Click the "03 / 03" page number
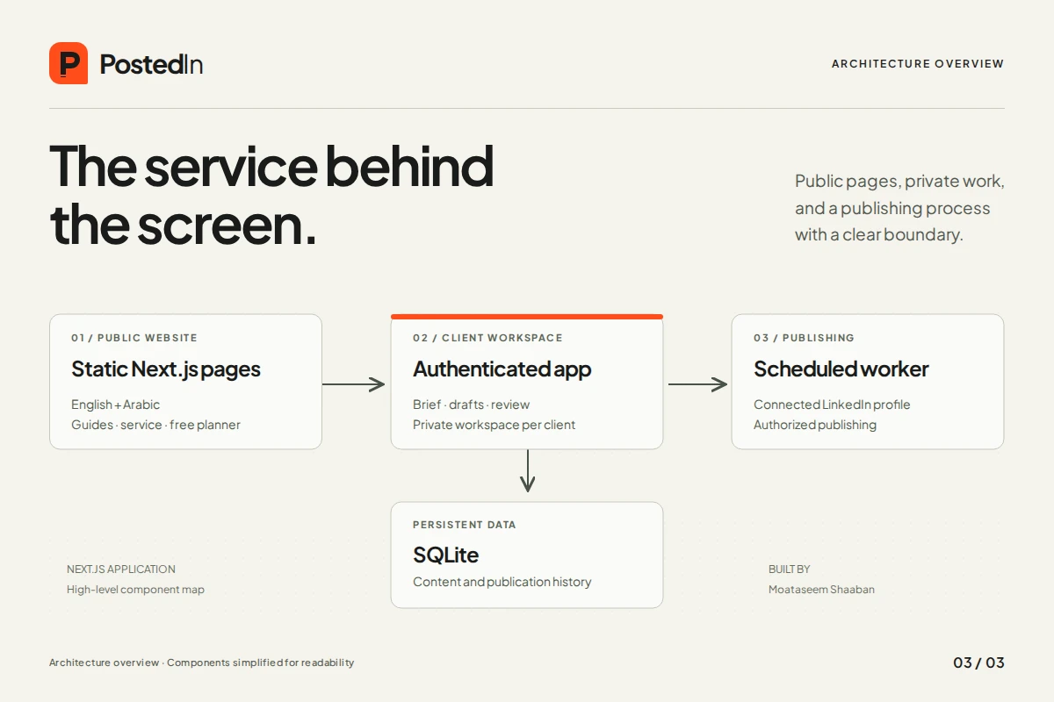This screenshot has width=1054, height=702. pos(978,663)
